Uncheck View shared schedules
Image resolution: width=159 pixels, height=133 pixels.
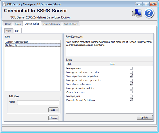click(131, 84)
